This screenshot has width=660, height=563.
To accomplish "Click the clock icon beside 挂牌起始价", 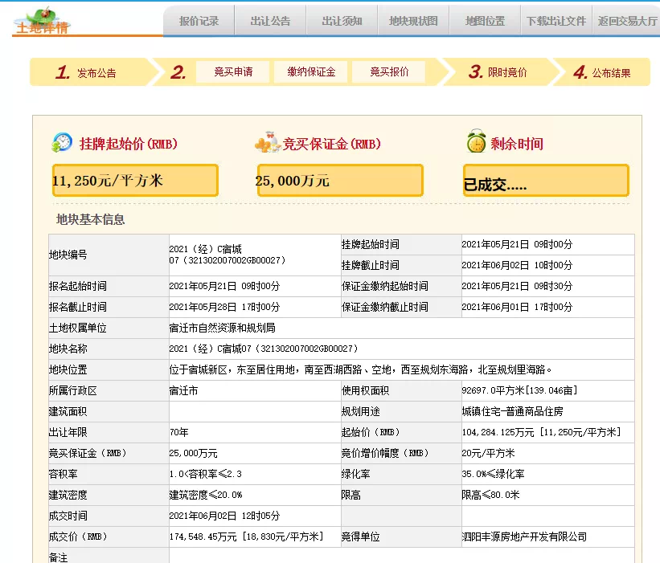I will click(62, 143).
